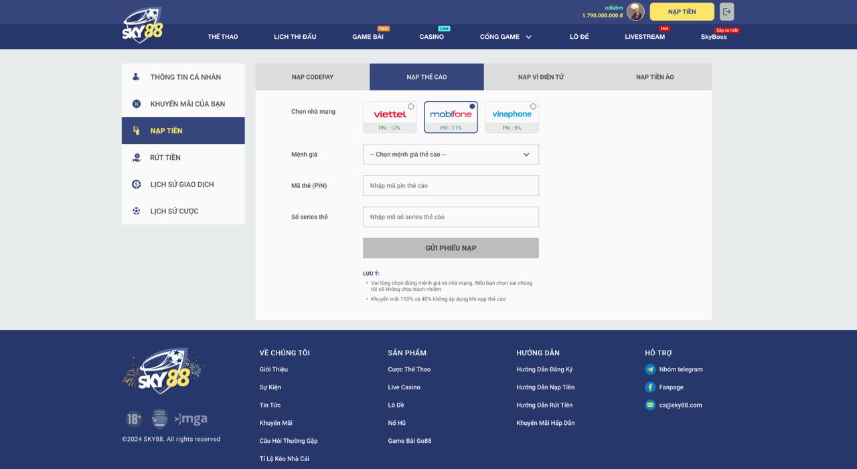
Task: Open Game Bài menu item
Action: click(x=368, y=37)
